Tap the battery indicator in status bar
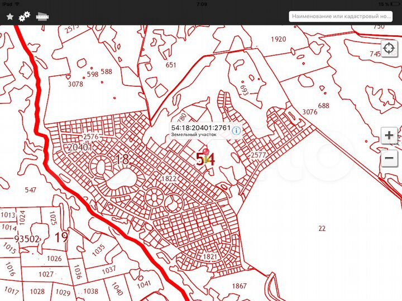 pos(393,3)
